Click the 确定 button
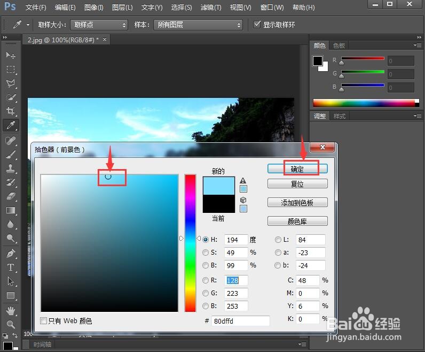 pos(297,169)
